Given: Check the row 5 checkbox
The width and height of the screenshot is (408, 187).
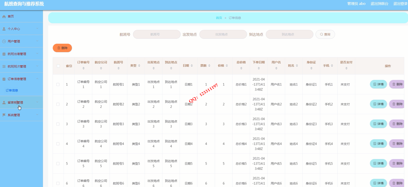Looking at the screenshot, I should click(58, 164).
